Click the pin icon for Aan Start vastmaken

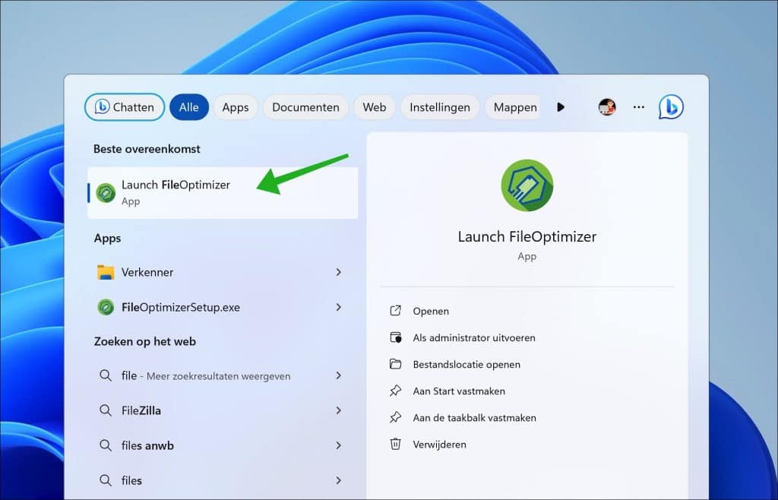coord(395,391)
